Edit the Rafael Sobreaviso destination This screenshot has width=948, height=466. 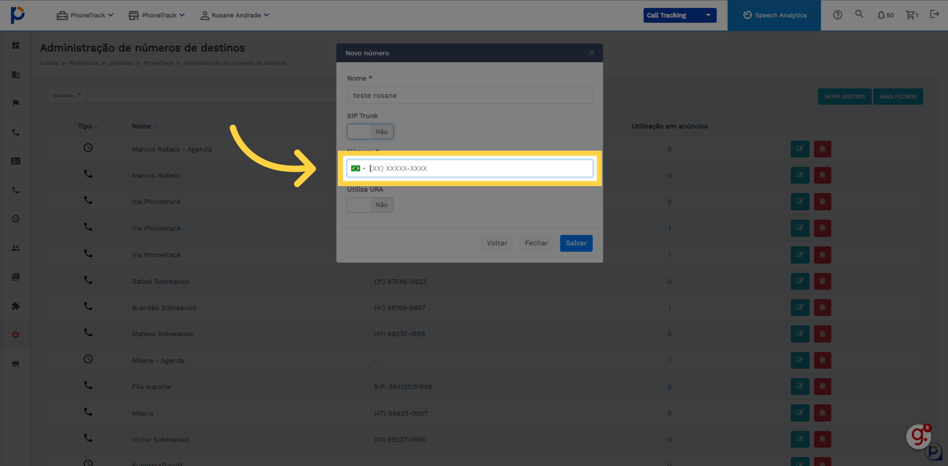(799, 281)
